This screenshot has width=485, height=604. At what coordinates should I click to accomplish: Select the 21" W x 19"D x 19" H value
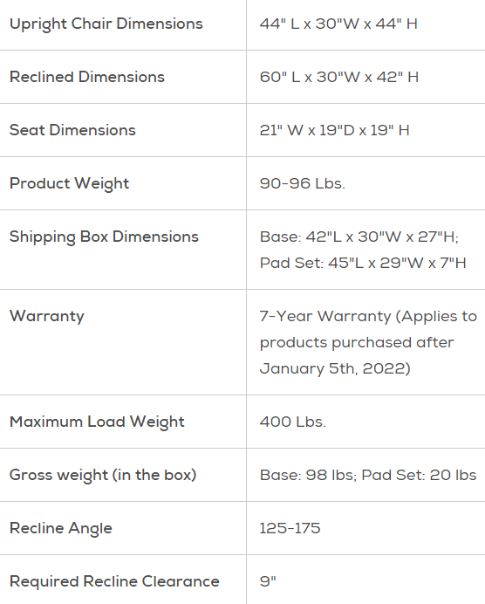pos(334,130)
